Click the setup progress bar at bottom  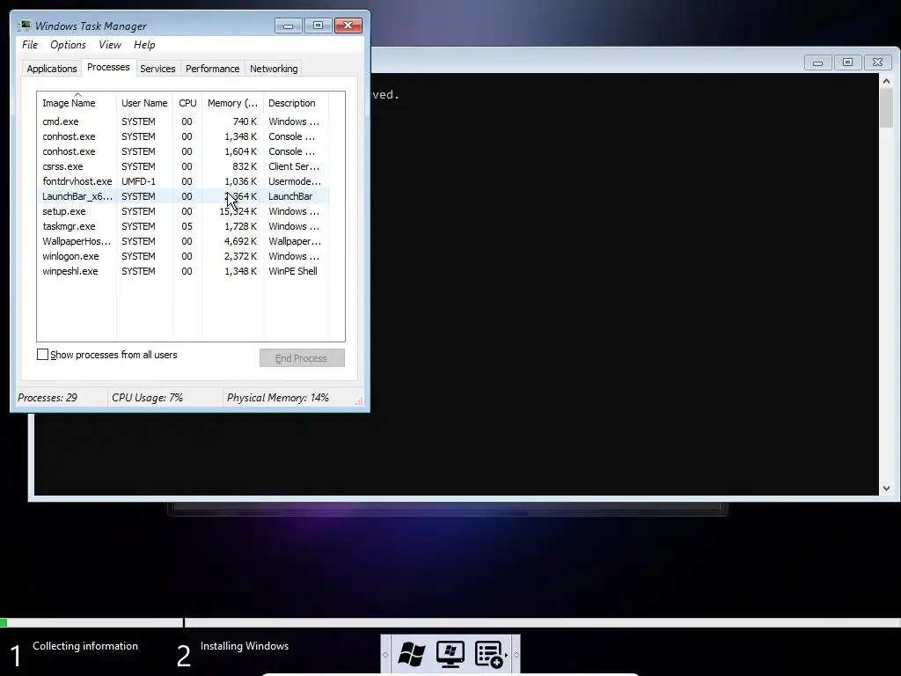pyautogui.click(x=450, y=622)
